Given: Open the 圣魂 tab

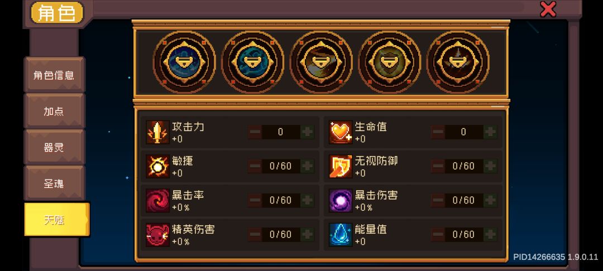Looking at the screenshot, I should pos(54,183).
